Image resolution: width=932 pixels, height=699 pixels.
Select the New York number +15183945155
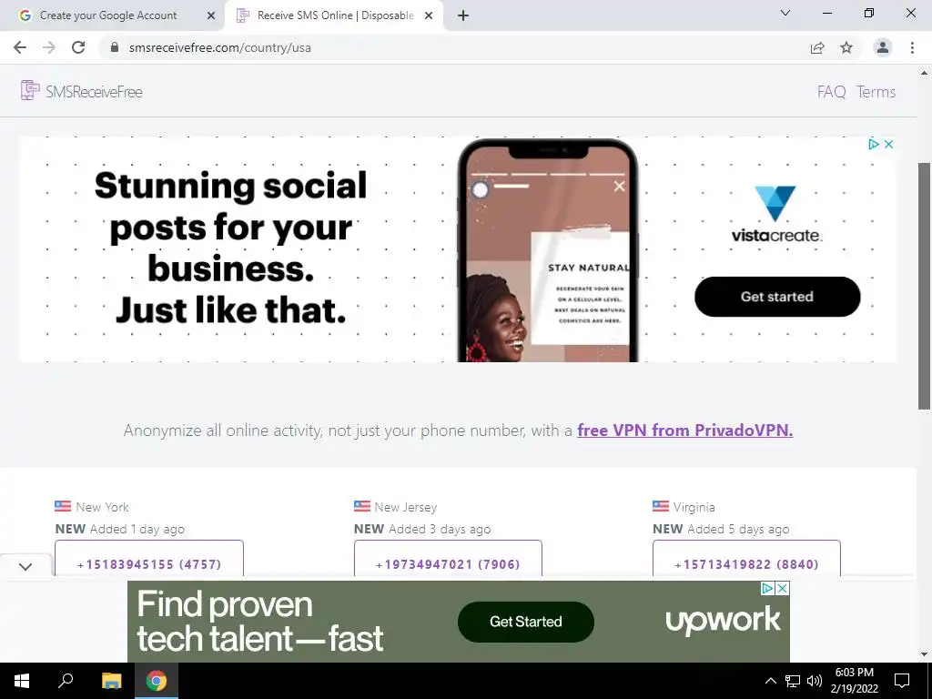149,563
